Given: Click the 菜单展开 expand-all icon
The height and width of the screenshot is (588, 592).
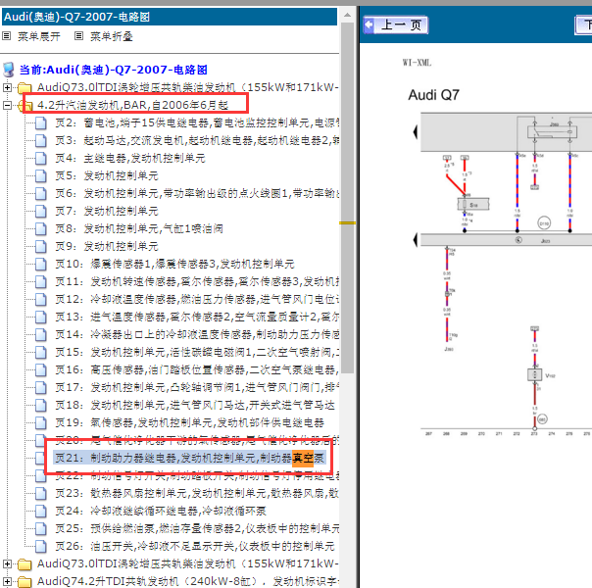Looking at the screenshot, I should point(7,36).
